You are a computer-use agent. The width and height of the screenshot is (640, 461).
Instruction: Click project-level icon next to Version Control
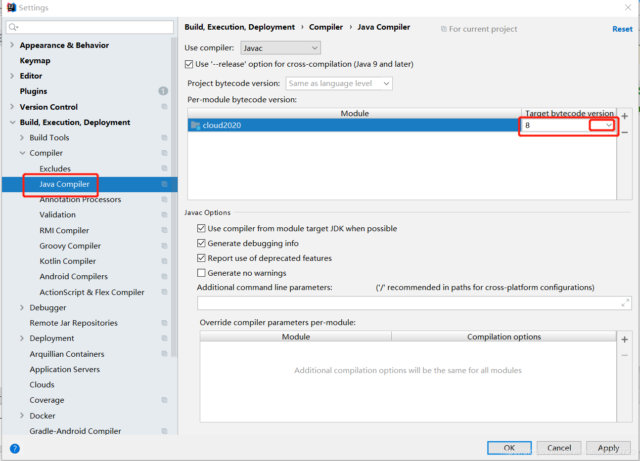point(164,107)
